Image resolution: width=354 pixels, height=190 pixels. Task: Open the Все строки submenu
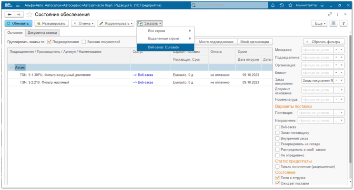point(165,31)
